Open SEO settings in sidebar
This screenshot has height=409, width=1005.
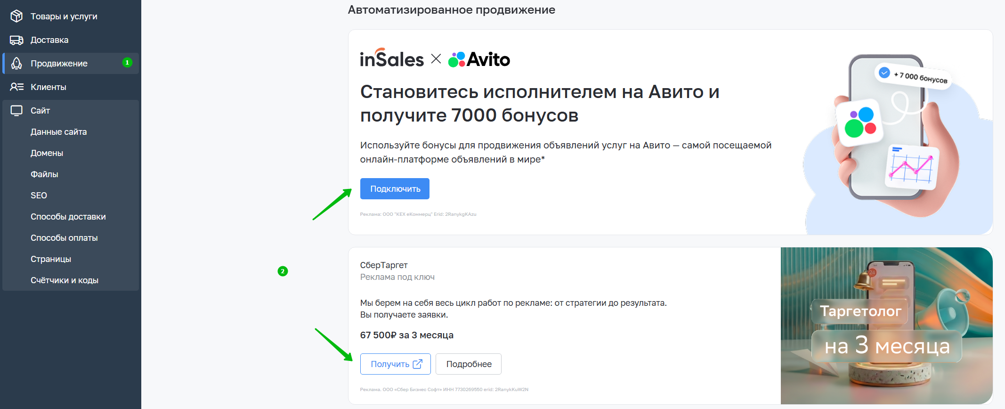click(x=39, y=196)
